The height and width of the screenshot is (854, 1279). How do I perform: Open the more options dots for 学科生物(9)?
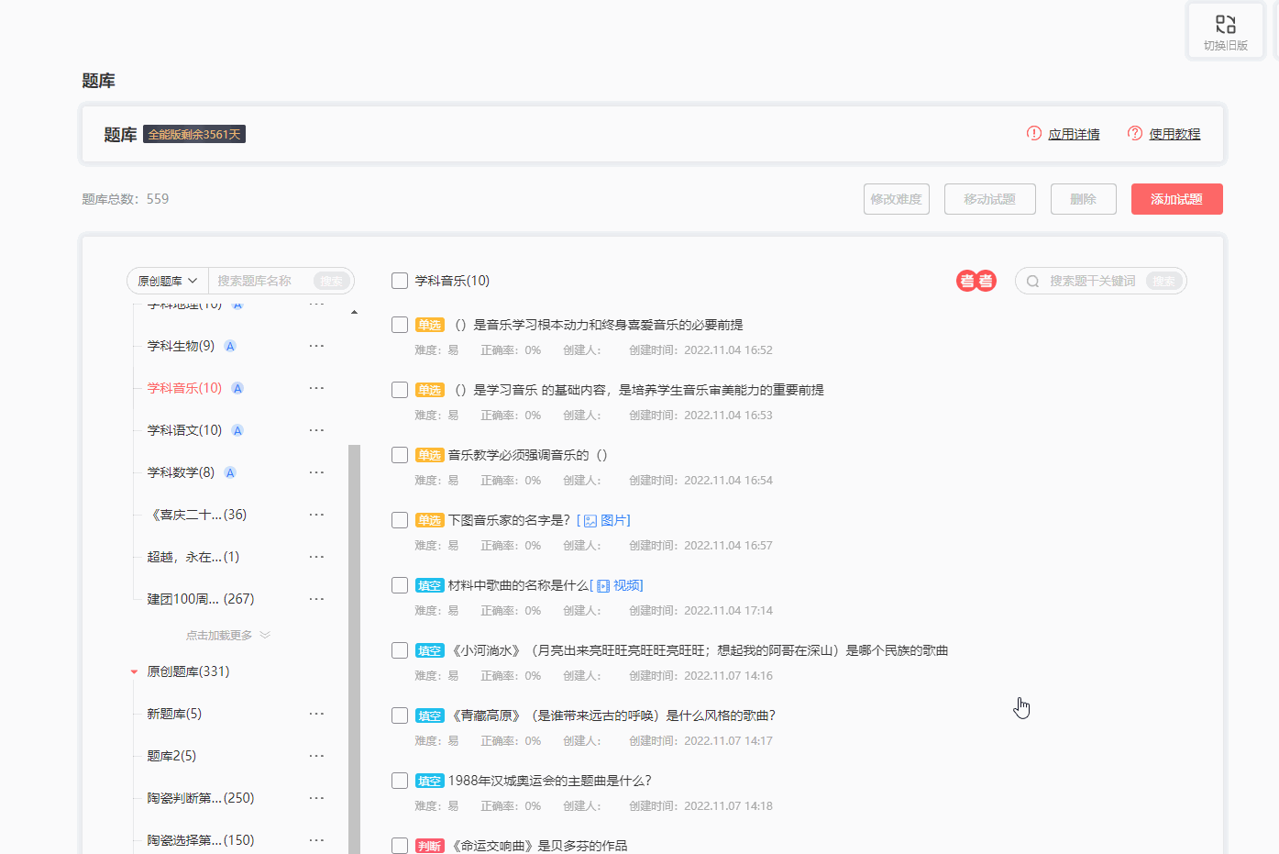tap(316, 346)
